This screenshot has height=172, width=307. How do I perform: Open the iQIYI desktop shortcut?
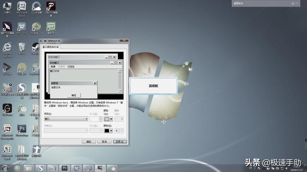[51, 28]
